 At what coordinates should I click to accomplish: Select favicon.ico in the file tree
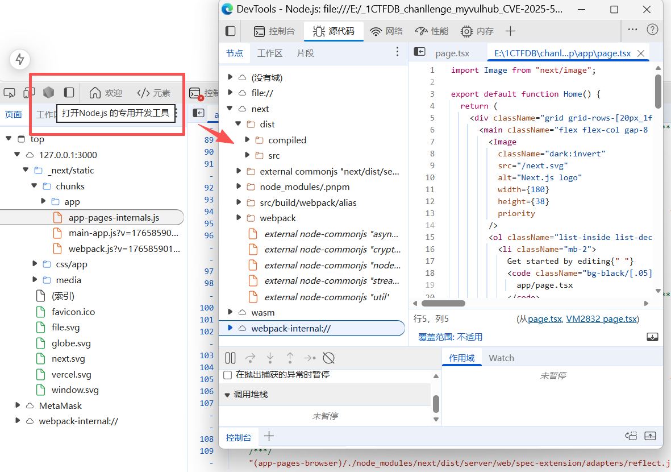tap(73, 312)
